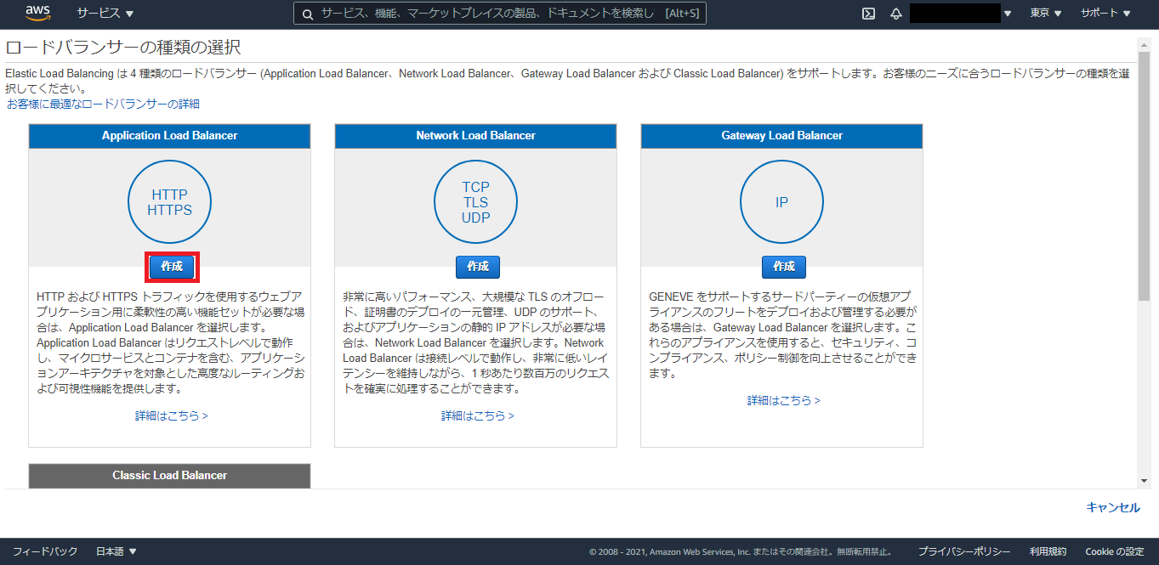Click the HTTP HTTPS circle graphic

[169, 202]
